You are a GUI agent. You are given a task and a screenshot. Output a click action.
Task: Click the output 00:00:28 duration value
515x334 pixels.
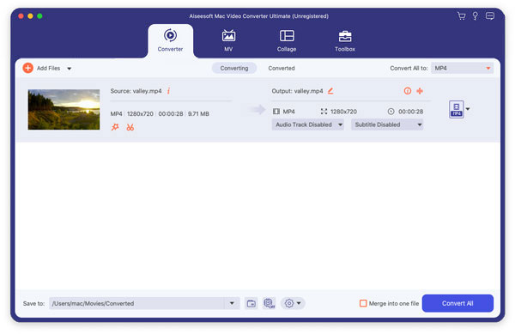[410, 112]
